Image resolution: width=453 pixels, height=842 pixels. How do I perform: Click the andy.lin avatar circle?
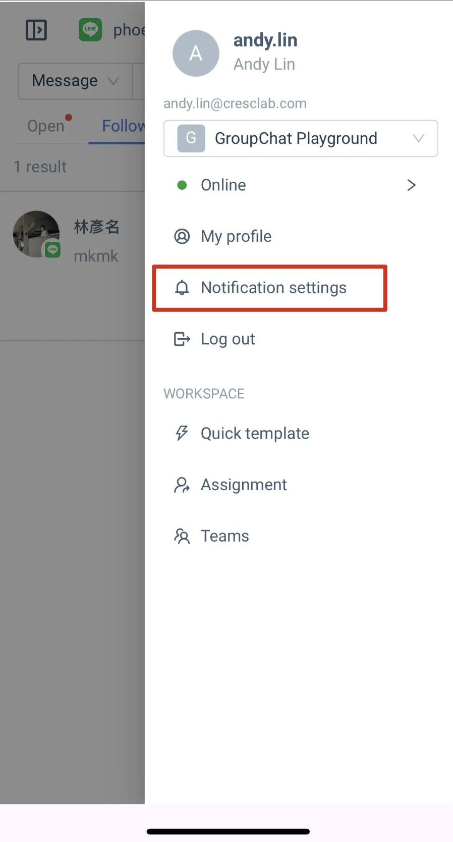tap(196, 53)
